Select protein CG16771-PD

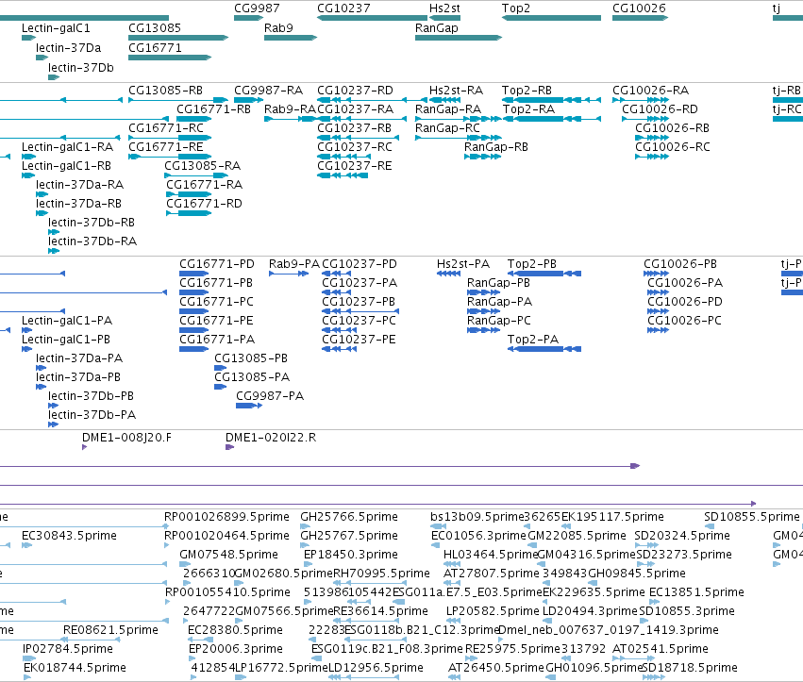(217, 264)
